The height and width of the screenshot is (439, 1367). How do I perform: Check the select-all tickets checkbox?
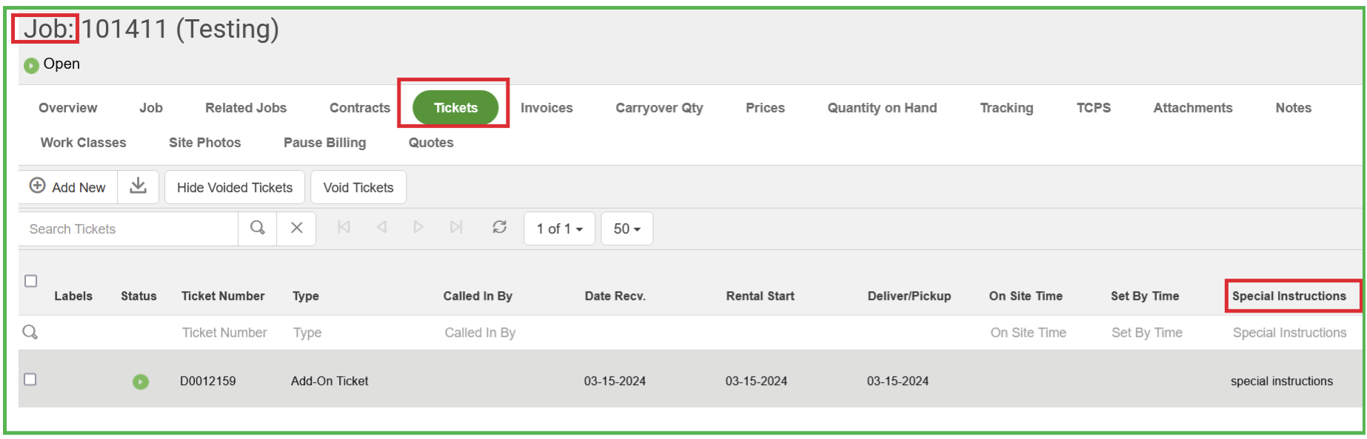pyautogui.click(x=31, y=281)
